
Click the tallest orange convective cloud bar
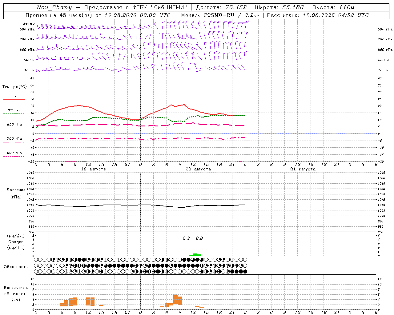tap(175, 300)
